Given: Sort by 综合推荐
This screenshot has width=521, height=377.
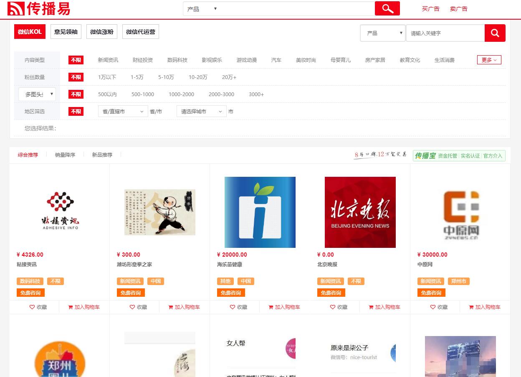Looking at the screenshot, I should point(28,155).
